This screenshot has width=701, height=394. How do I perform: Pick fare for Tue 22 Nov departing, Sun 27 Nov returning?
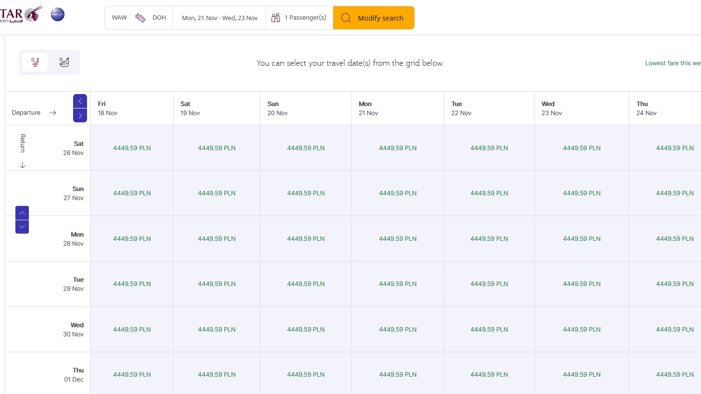point(489,193)
